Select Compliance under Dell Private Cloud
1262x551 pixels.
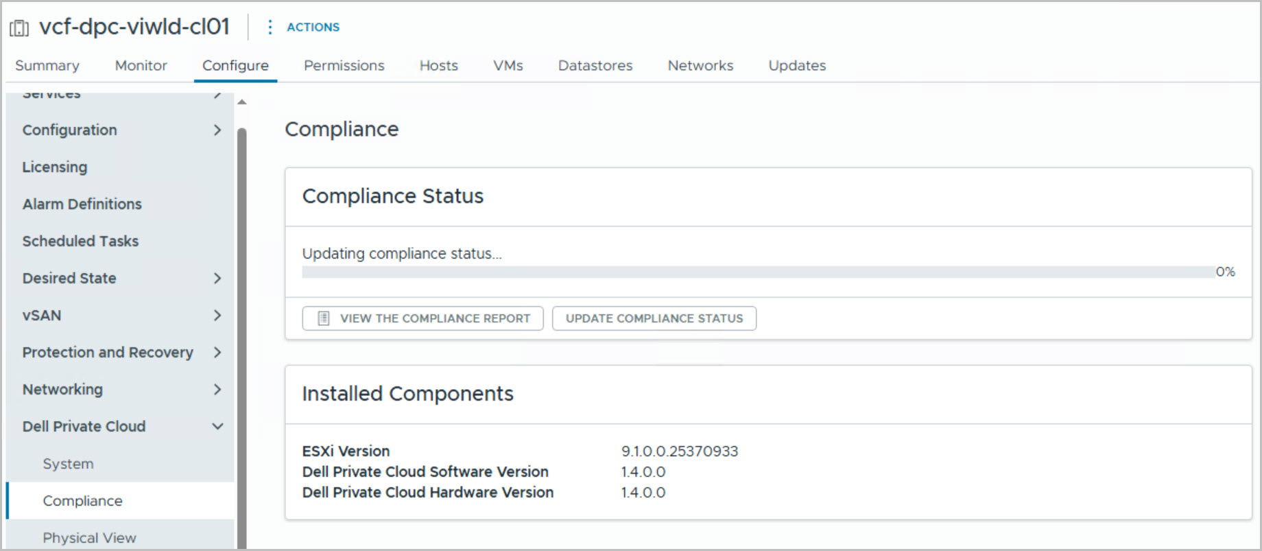click(82, 500)
